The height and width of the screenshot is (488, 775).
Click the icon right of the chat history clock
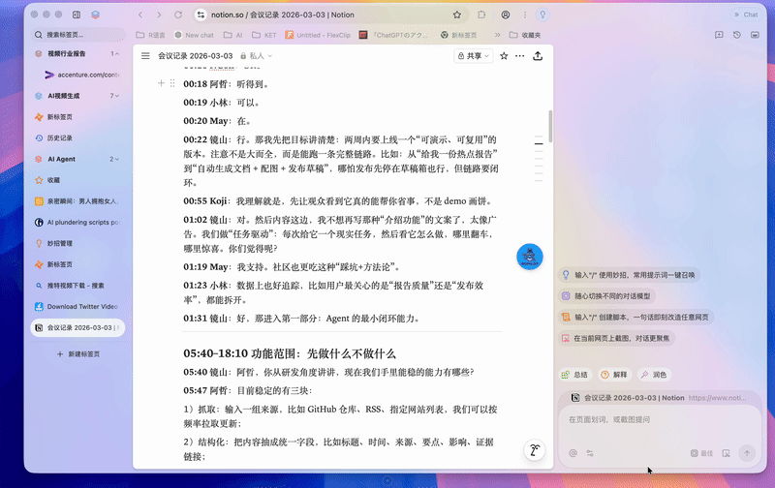click(755, 35)
